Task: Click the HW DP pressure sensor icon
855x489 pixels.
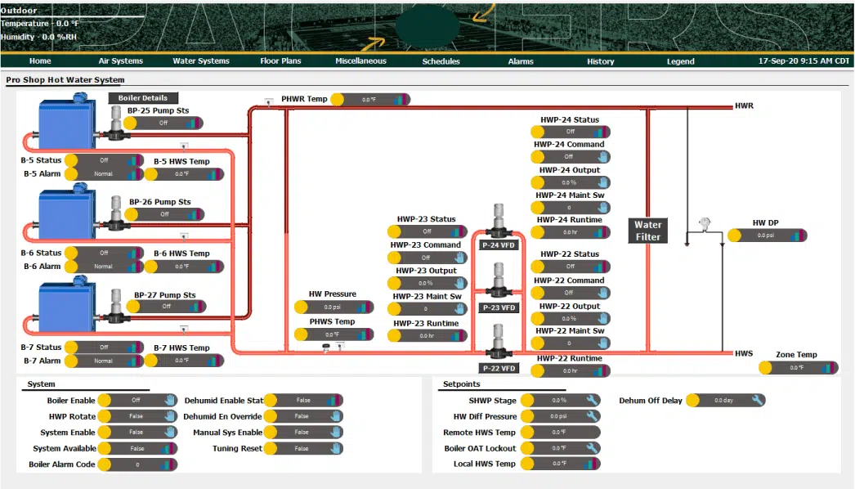Action: click(x=705, y=224)
